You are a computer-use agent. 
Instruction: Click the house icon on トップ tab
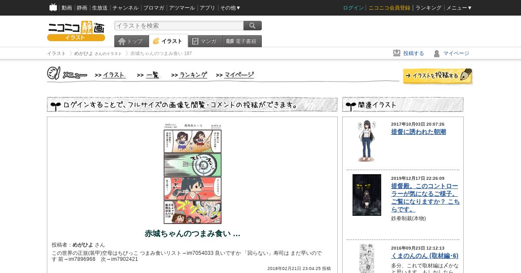122,41
